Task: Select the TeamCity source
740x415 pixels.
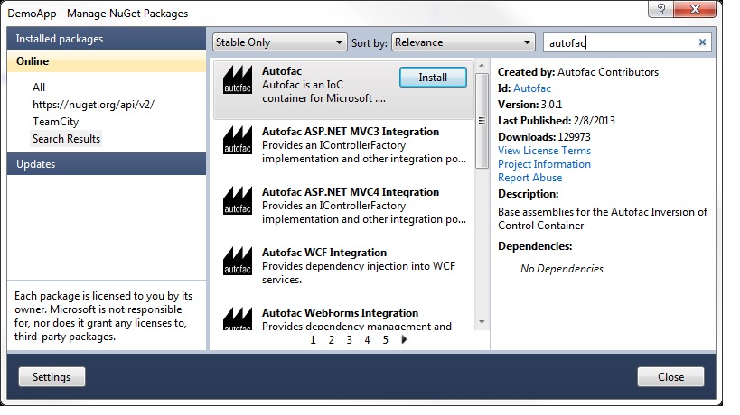Action: pyautogui.click(x=56, y=122)
